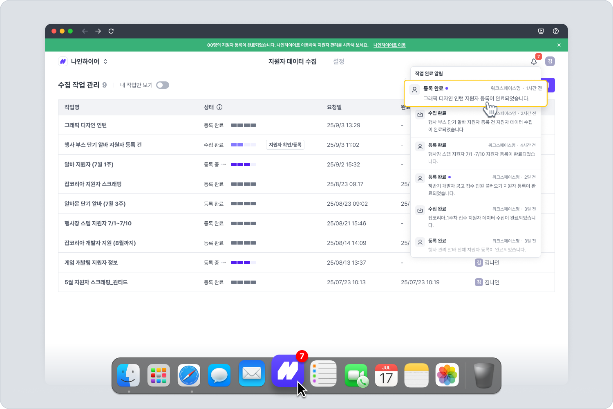Viewport: 613px width, 409px height.
Task: Click the 김 avatar in the 5월 지원자 스크래핑_원티드 row
Action: [x=479, y=282]
